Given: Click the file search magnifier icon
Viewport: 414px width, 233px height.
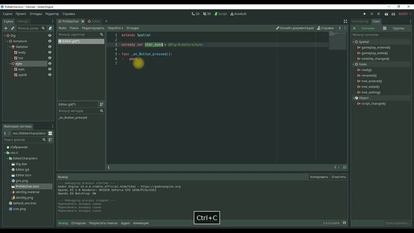Looking at the screenshot, I should 44,140.
